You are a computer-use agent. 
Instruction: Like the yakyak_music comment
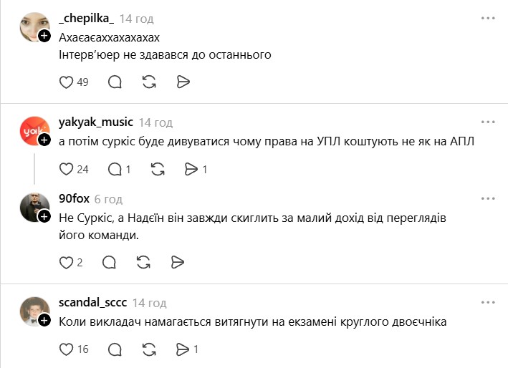[67, 170]
